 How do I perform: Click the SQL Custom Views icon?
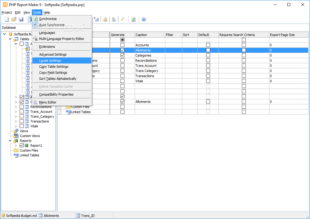click(16, 136)
